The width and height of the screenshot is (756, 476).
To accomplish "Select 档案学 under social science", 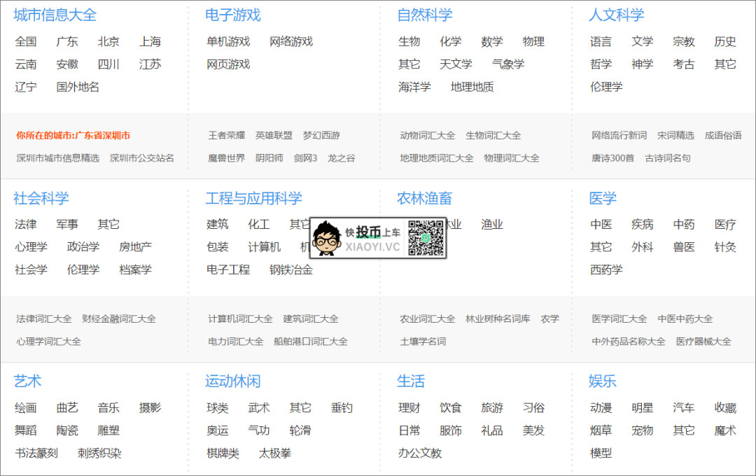I will [136, 269].
